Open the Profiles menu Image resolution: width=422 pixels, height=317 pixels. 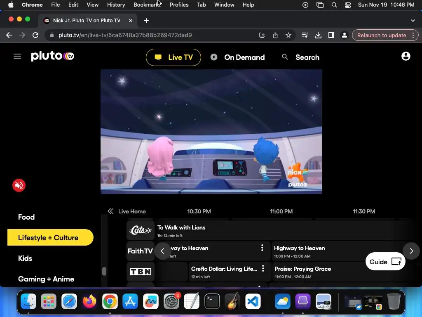[179, 5]
